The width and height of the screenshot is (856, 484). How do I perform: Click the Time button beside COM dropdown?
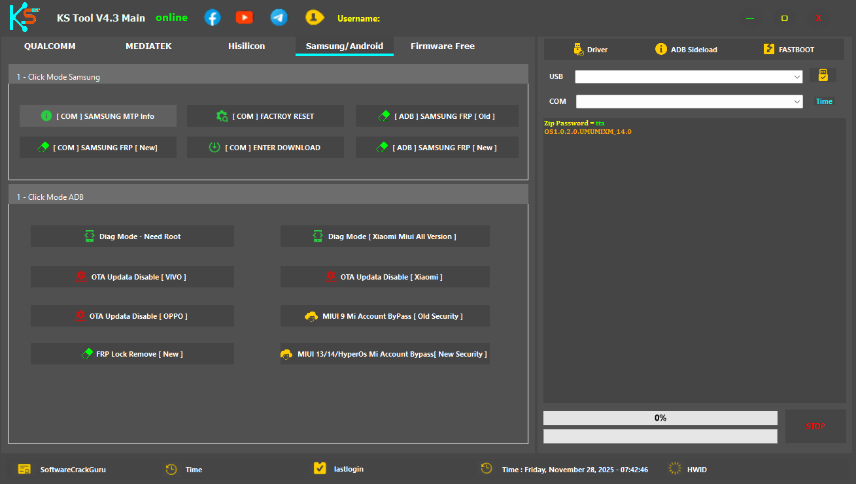point(824,101)
